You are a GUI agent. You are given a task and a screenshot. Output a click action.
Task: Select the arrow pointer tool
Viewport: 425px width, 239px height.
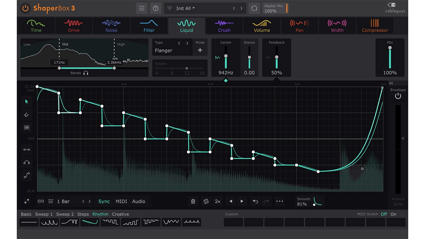pos(27,102)
